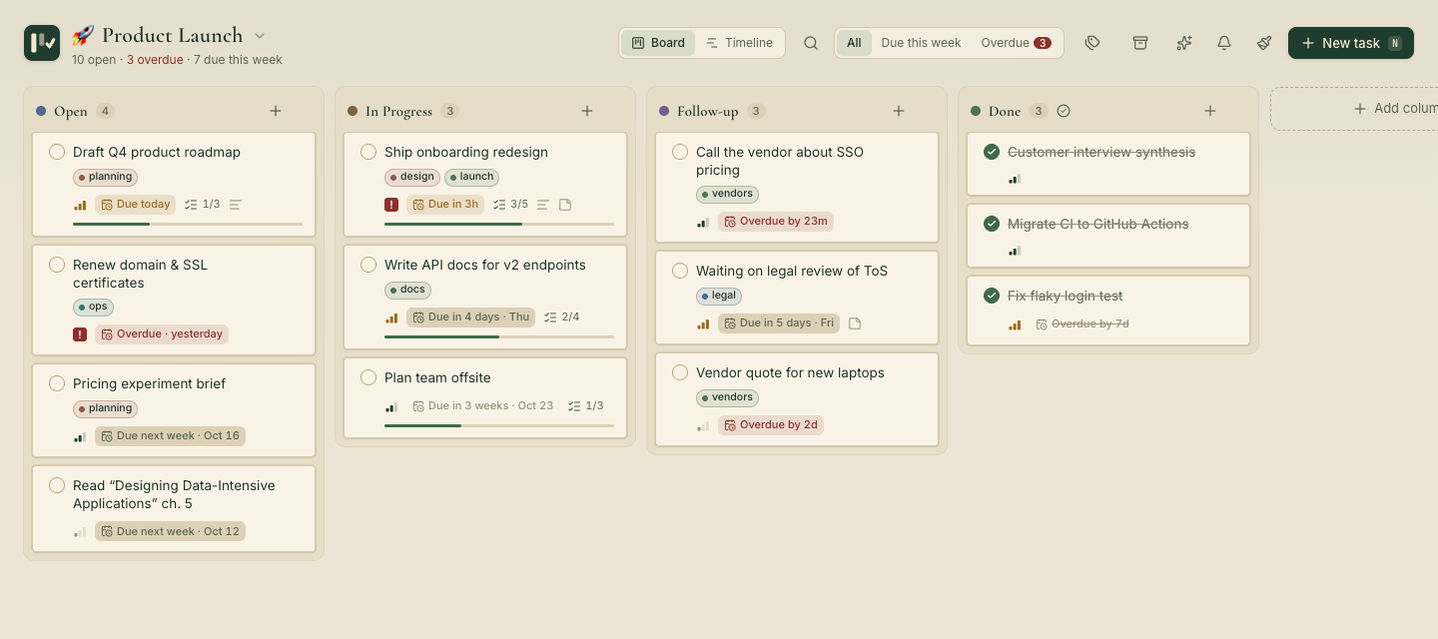Open the archive box icon
Screen dimensions: 1438x639
[1139, 43]
